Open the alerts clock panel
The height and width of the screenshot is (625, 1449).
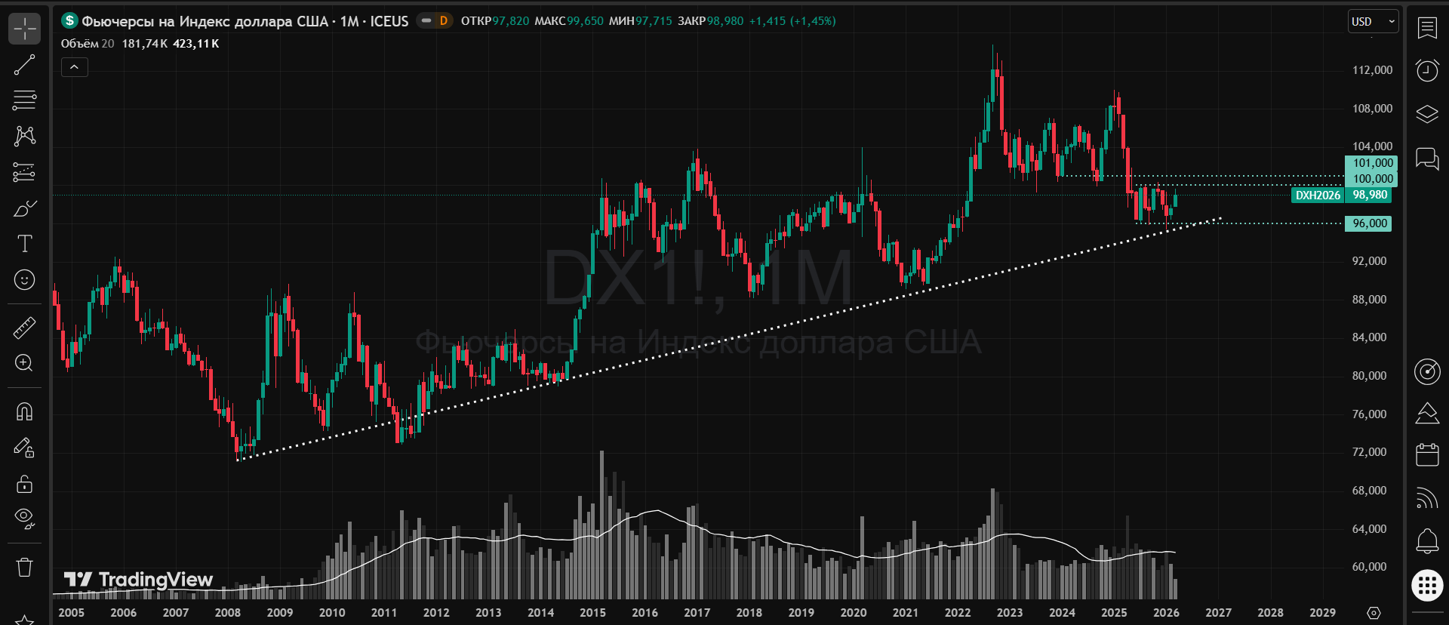pos(1427,70)
